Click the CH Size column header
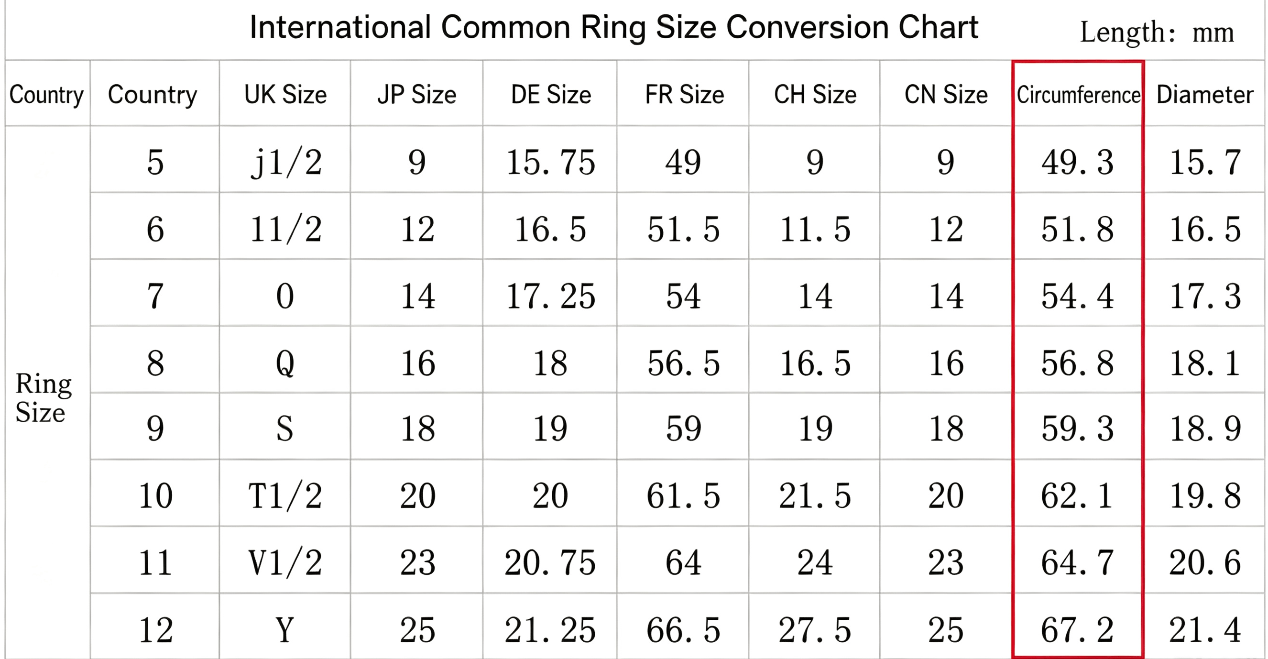The image size is (1268, 659). pos(815,95)
